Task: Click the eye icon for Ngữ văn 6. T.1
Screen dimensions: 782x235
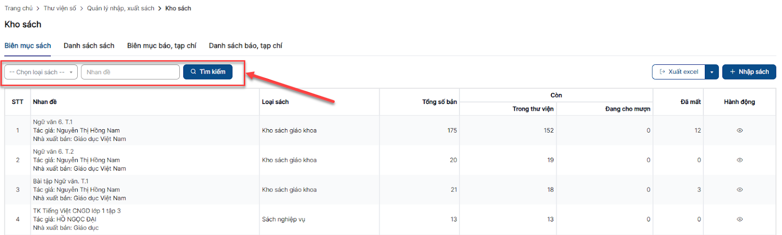Action: tap(739, 131)
